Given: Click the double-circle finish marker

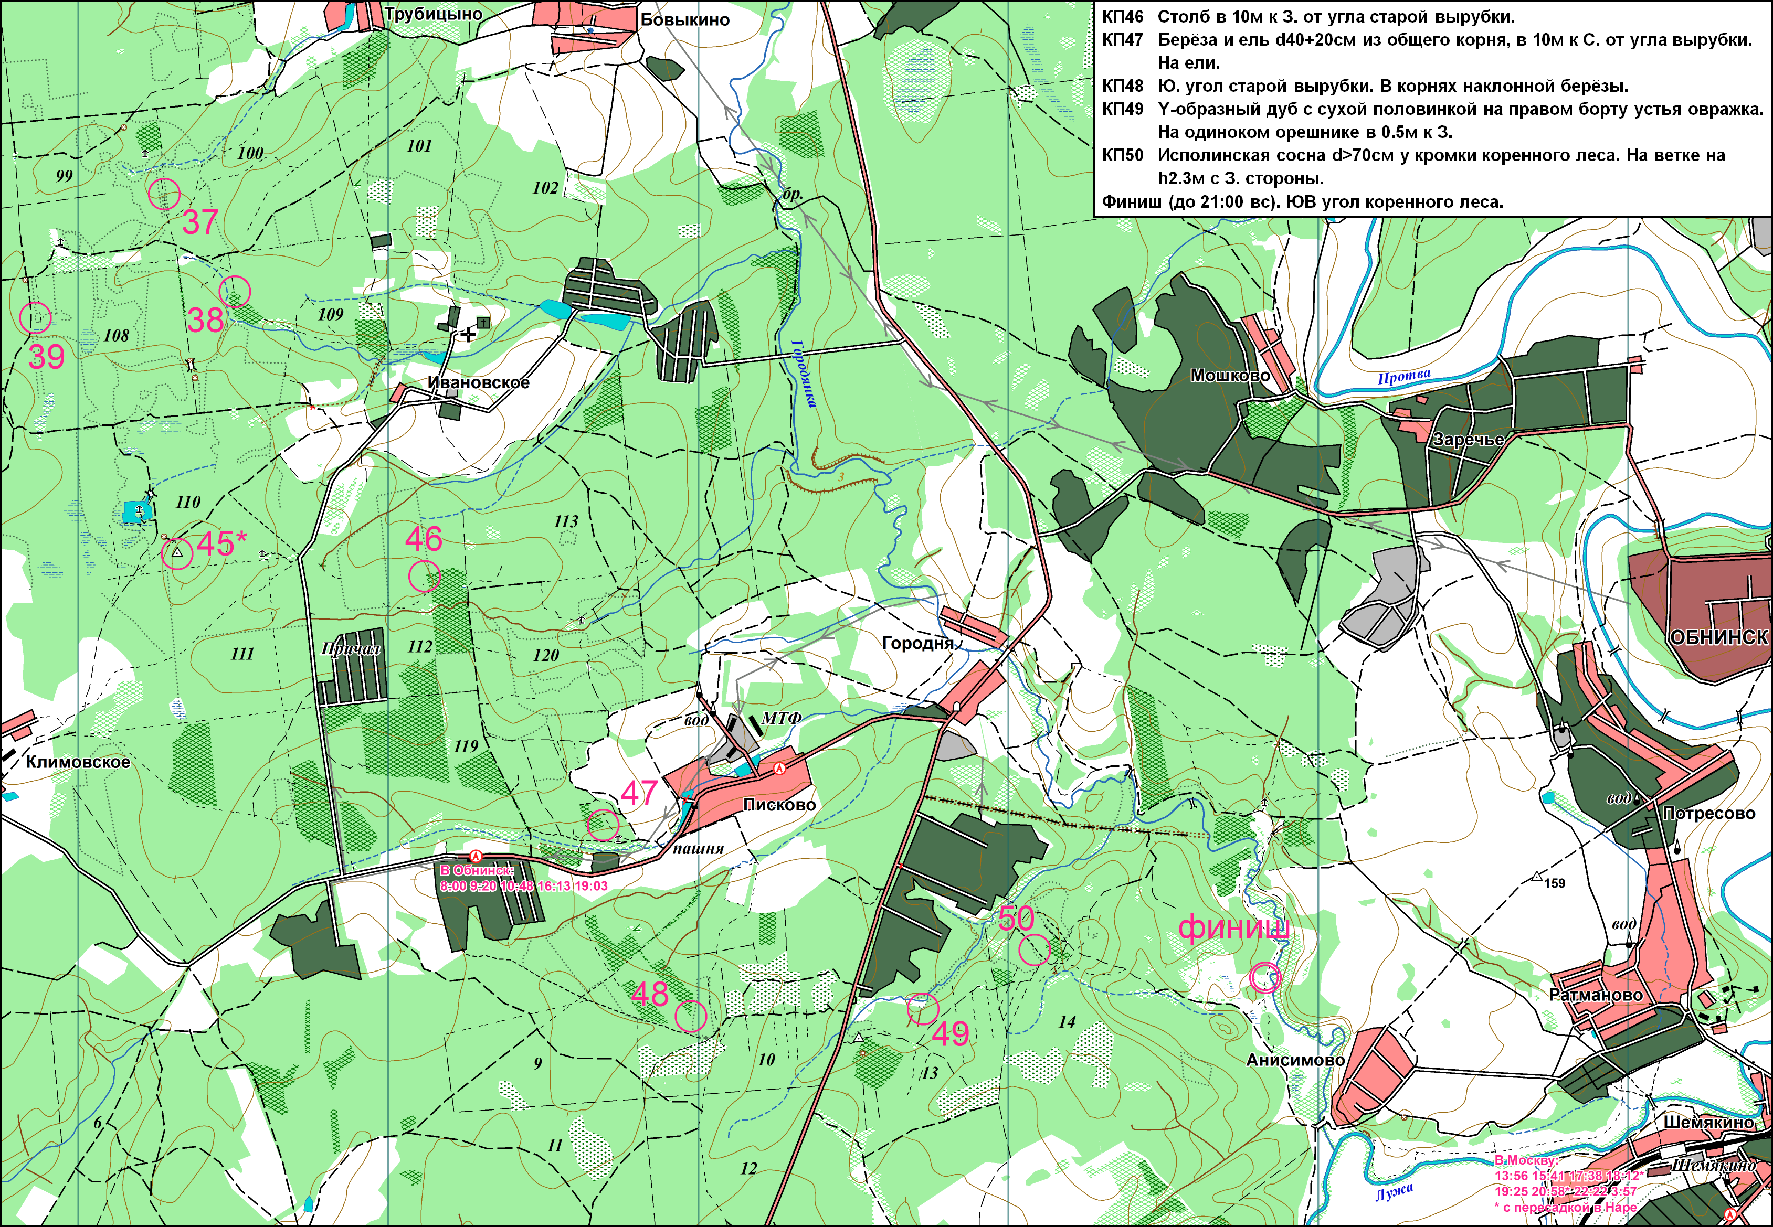Looking at the screenshot, I should (1265, 978).
